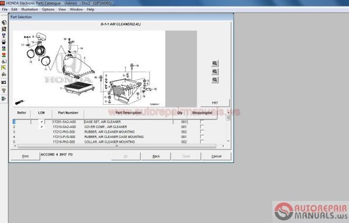
Task: Open the Illustration menu
Action: point(30,9)
